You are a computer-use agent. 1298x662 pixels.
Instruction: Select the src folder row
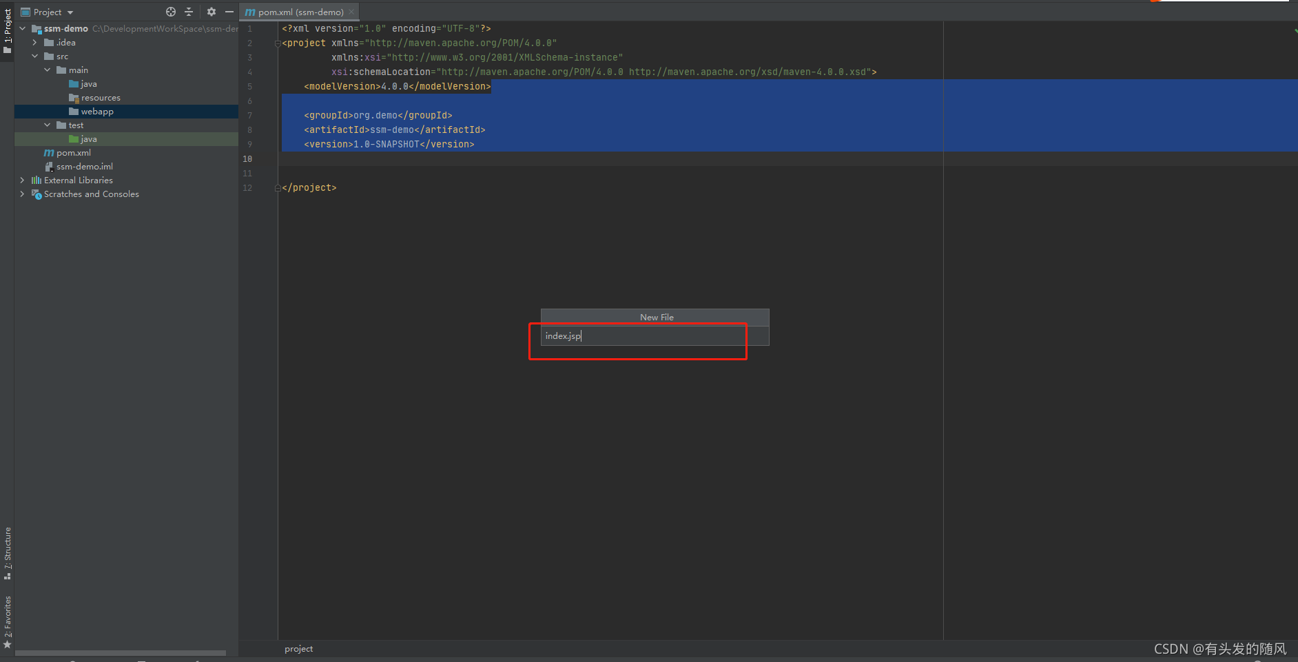[x=127, y=56]
